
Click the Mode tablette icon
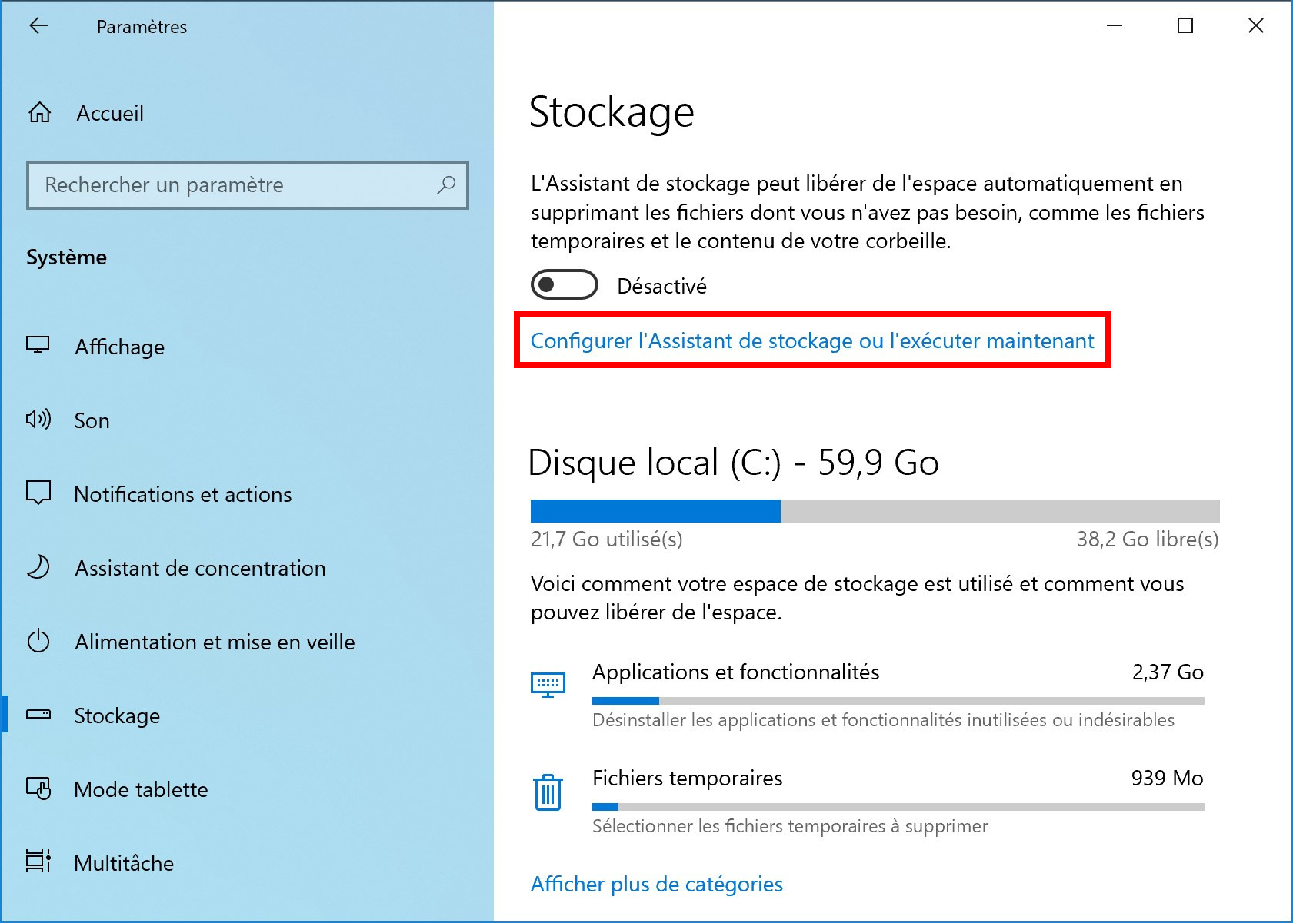pos(38,789)
